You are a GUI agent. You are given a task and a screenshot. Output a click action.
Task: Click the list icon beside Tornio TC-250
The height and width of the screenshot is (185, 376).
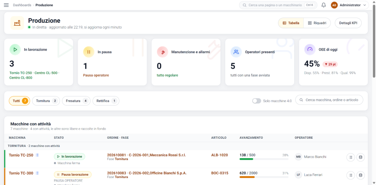[x=37, y=155]
